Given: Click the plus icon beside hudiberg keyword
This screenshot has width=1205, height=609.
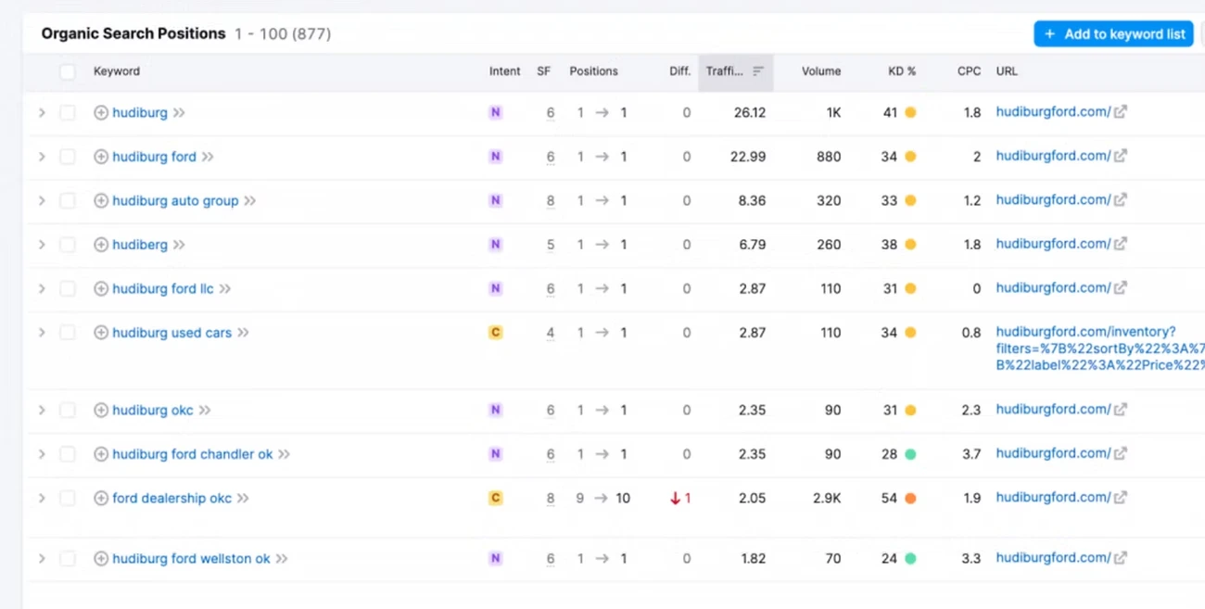Looking at the screenshot, I should click(101, 245).
